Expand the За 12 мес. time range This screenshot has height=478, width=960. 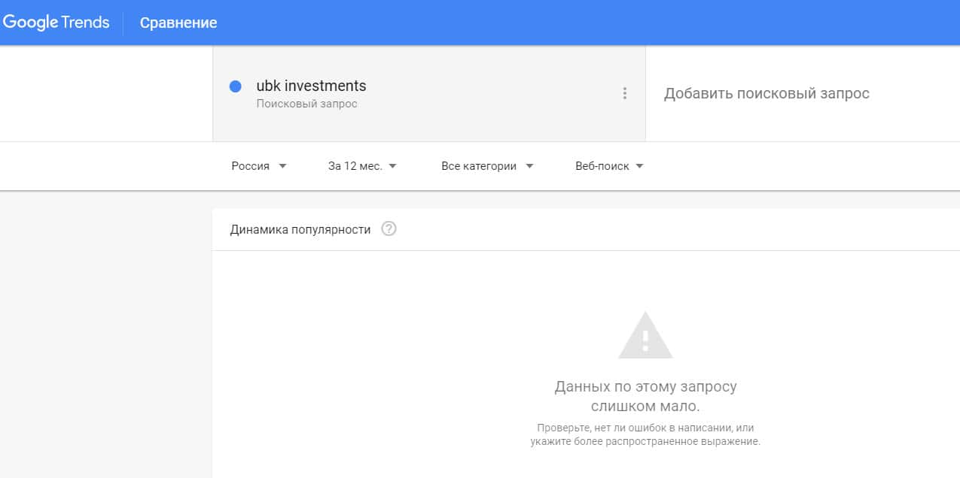coord(355,166)
